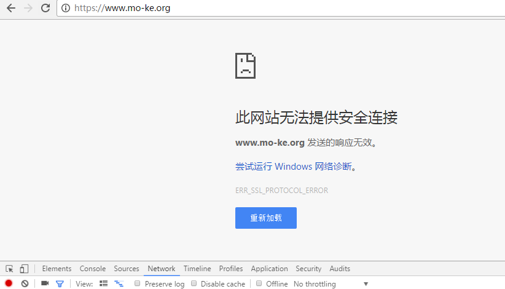
Task: Click the sad page error icon
Action: pos(245,66)
